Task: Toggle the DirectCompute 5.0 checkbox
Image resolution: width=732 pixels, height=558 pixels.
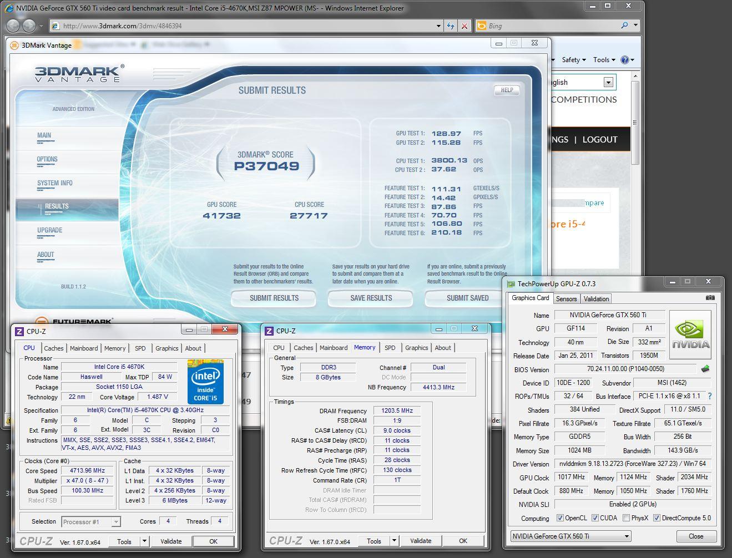Action: (x=657, y=518)
